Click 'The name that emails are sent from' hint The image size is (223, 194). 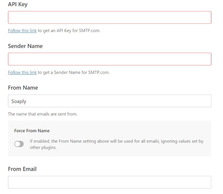coord(43,114)
